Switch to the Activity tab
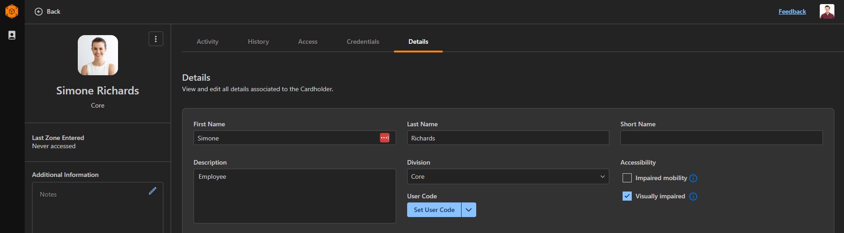This screenshot has width=844, height=233. pyautogui.click(x=207, y=41)
